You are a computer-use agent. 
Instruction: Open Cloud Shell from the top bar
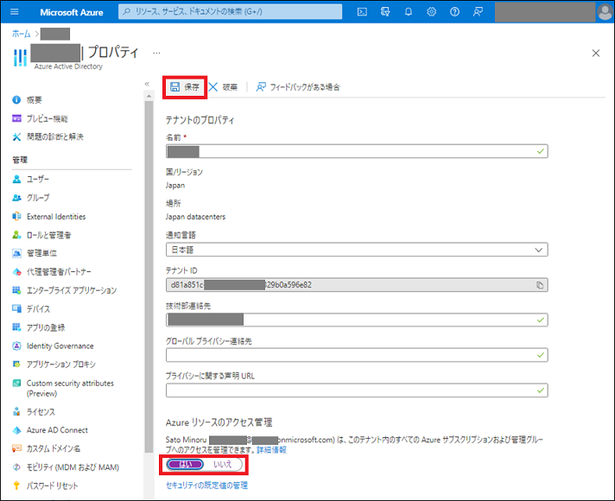tap(362, 12)
